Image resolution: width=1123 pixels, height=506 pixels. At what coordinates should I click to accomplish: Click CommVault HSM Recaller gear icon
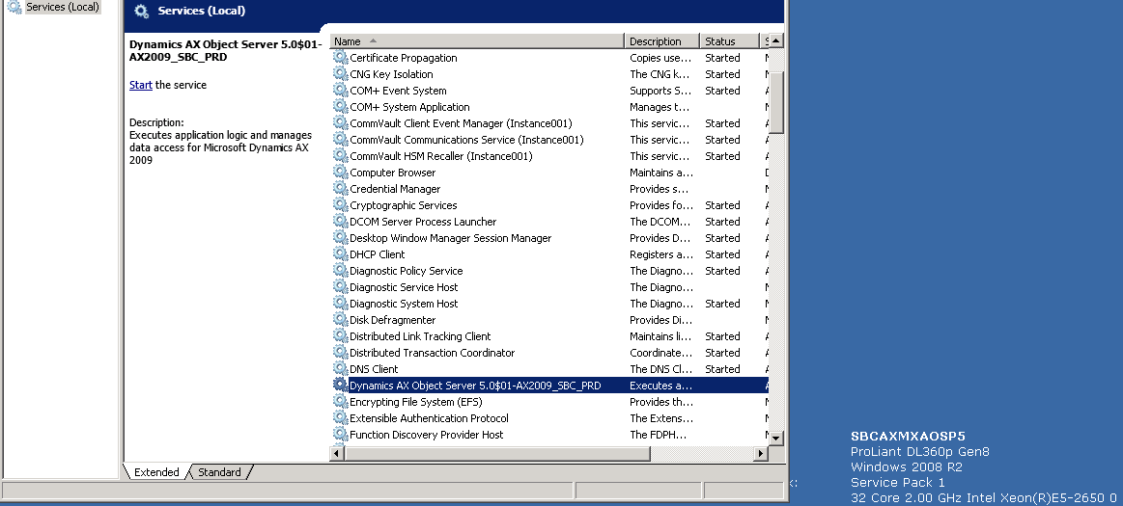point(340,156)
